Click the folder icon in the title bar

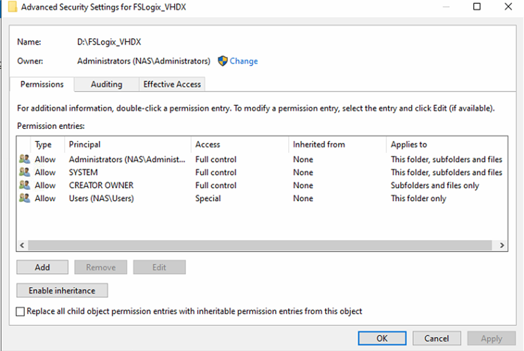point(12,7)
